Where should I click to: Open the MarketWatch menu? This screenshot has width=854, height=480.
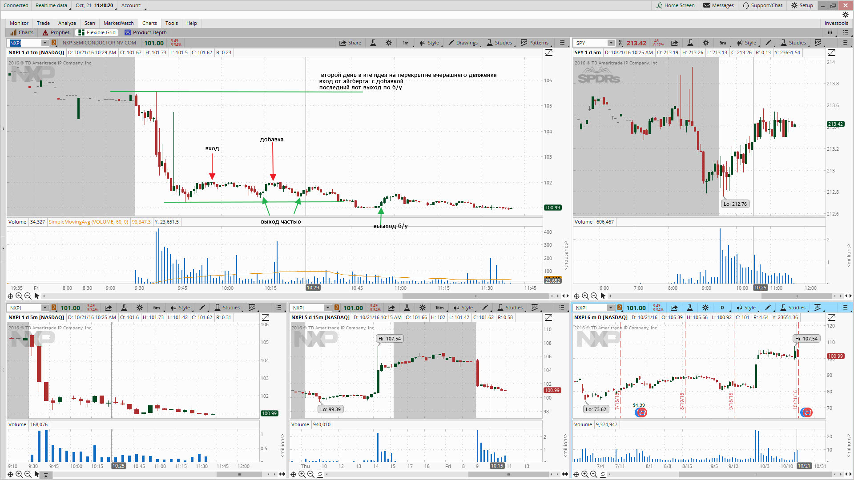click(118, 23)
